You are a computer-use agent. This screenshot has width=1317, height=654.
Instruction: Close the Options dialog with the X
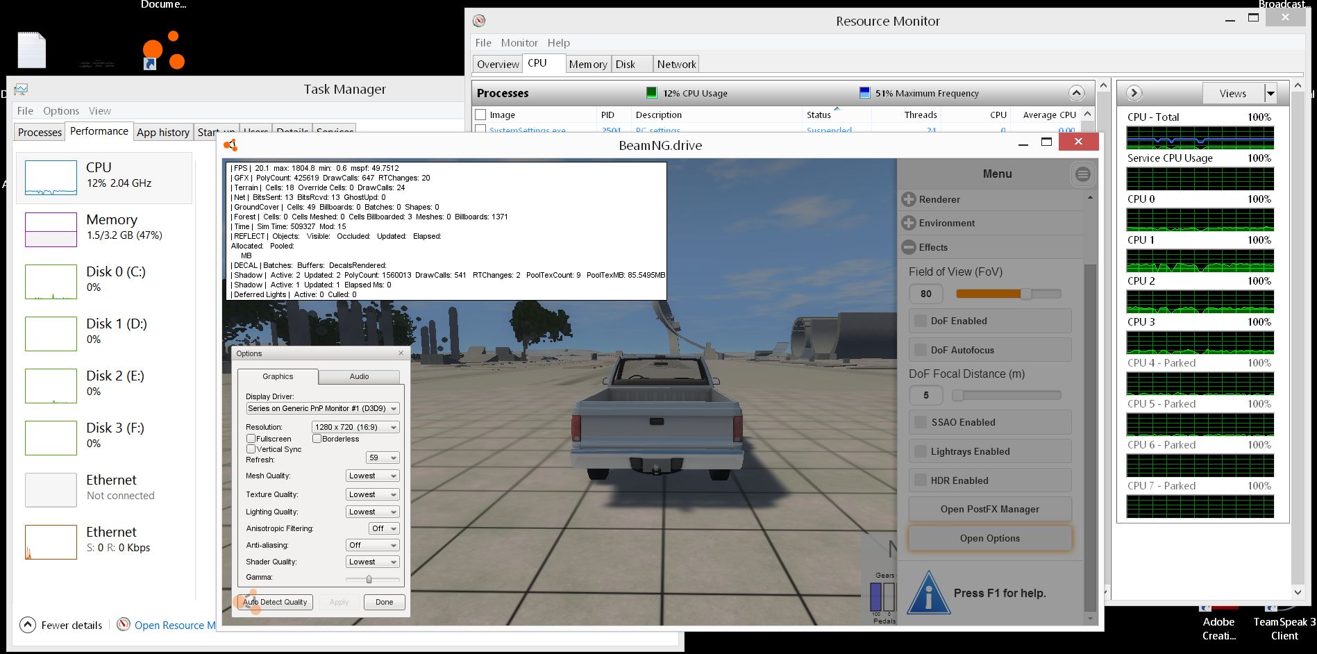(401, 353)
